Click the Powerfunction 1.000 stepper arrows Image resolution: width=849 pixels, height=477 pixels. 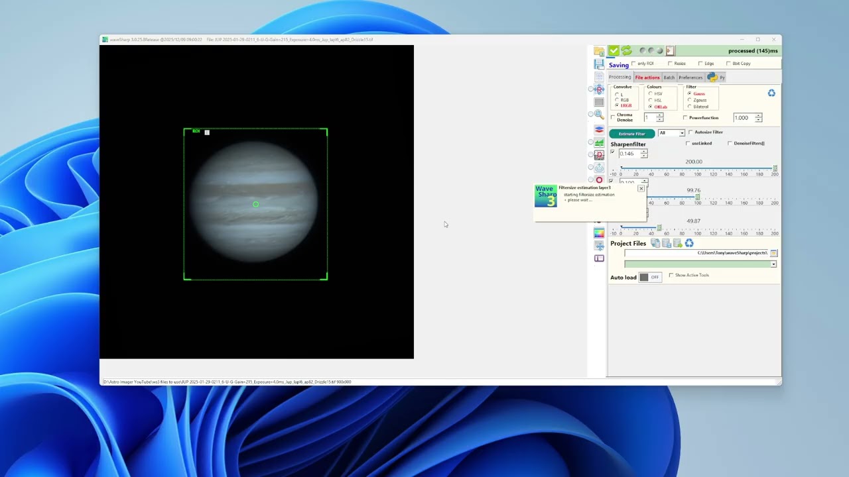click(758, 117)
